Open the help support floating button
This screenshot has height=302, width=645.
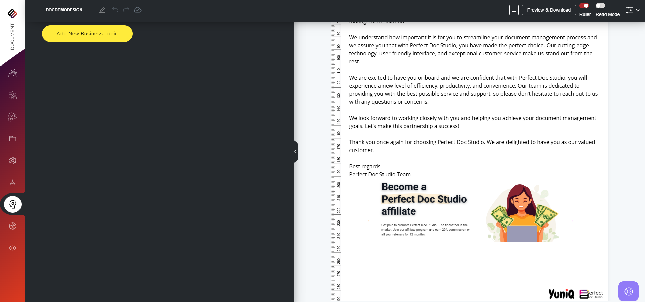[628, 291]
